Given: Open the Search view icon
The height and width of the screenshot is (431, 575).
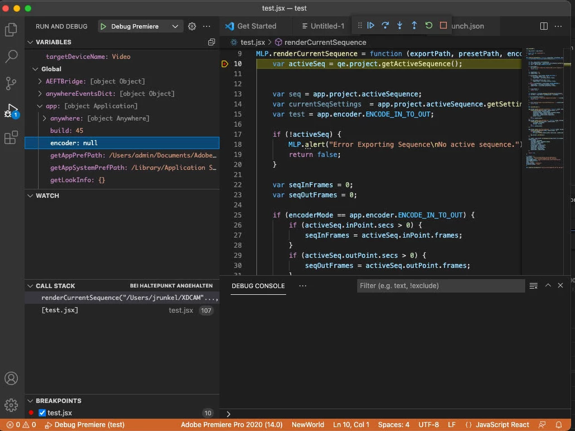Looking at the screenshot, I should point(11,57).
